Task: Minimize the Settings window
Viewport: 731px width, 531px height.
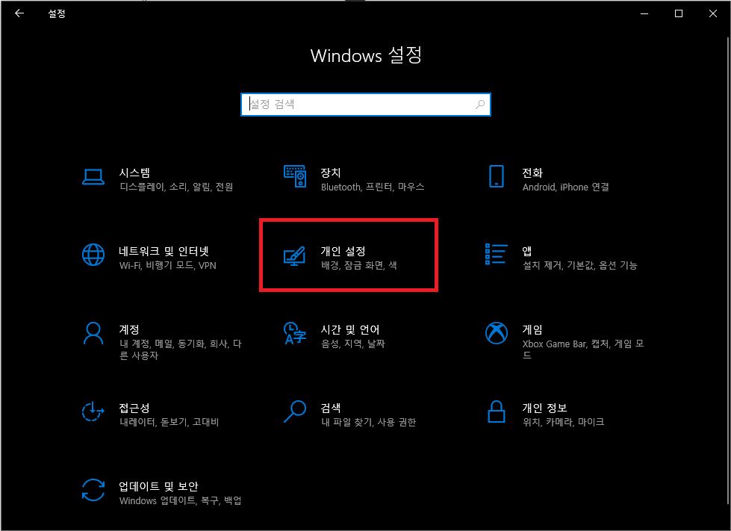Action: [644, 13]
